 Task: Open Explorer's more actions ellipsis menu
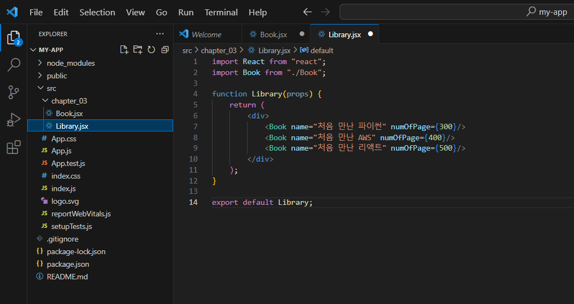coord(160,34)
